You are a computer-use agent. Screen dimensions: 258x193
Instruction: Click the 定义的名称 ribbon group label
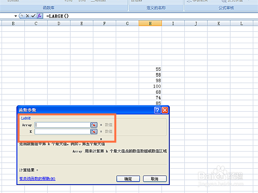156,8
